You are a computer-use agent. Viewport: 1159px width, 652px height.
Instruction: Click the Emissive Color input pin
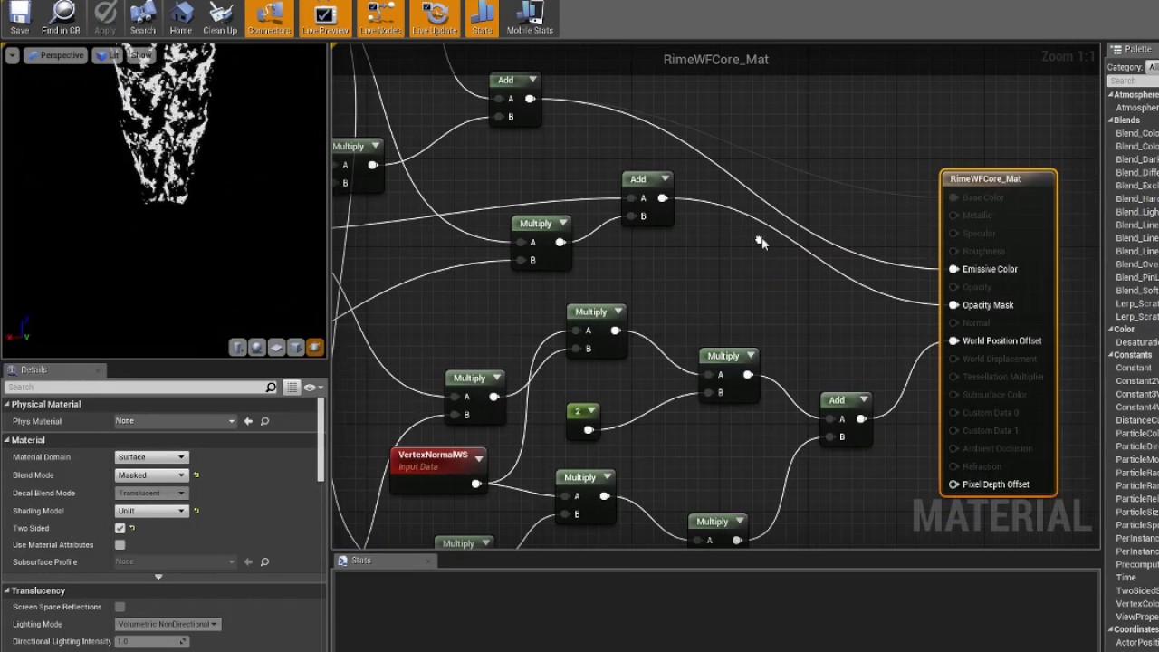(953, 269)
